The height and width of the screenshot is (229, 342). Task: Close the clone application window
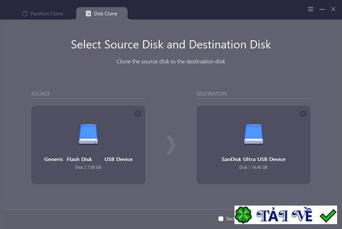[334, 9]
